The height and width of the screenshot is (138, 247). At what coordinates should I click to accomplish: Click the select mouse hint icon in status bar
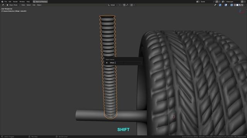[x=2, y=137]
